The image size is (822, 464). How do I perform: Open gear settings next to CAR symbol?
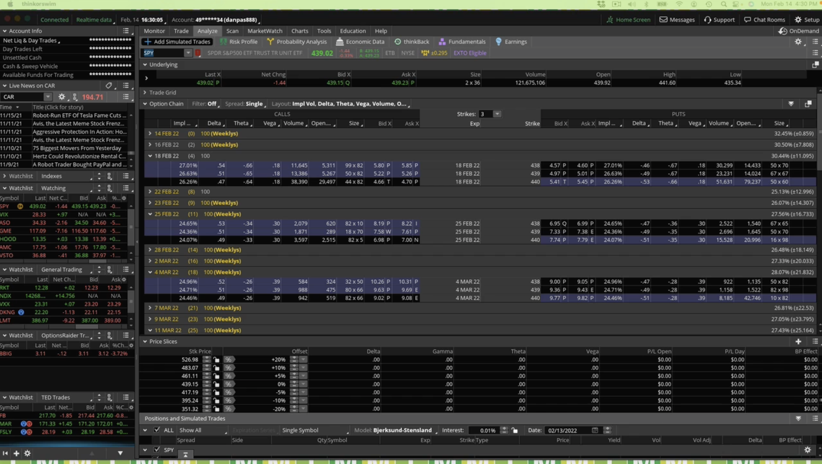click(x=61, y=97)
